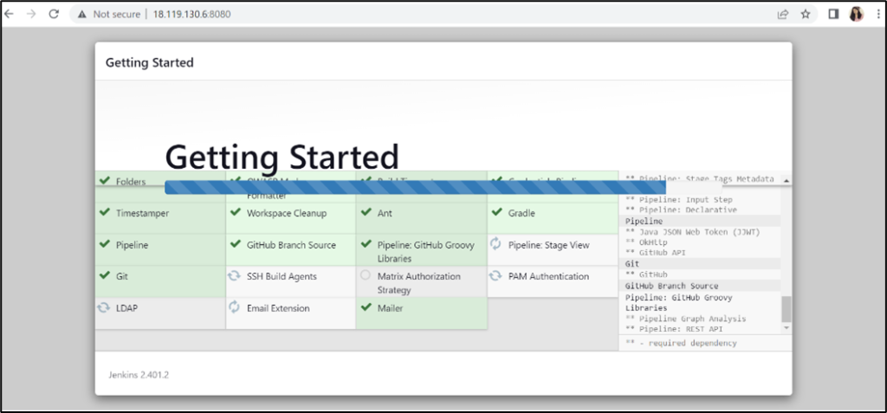Image resolution: width=887 pixels, height=413 pixels.
Task: Click spinner icon beside Email Extension
Action: pos(234,307)
